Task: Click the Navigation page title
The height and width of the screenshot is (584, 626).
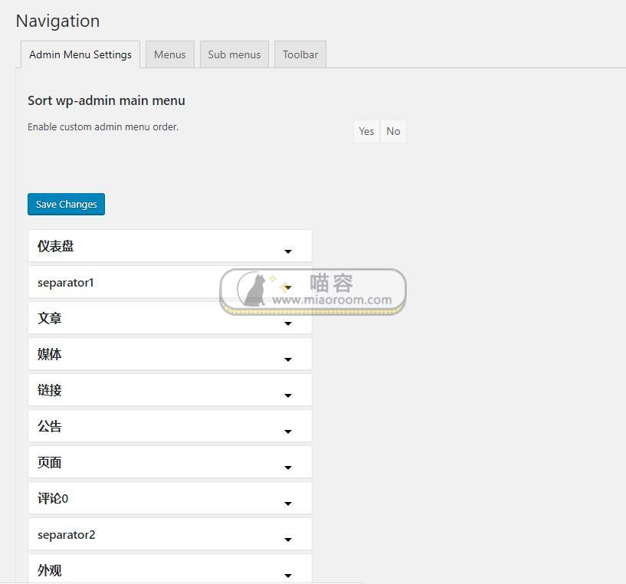Action: point(58,21)
